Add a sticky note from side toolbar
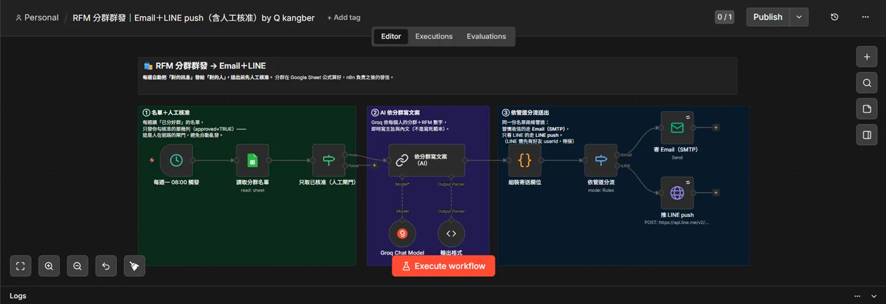This screenshot has width=886, height=304. tap(867, 109)
